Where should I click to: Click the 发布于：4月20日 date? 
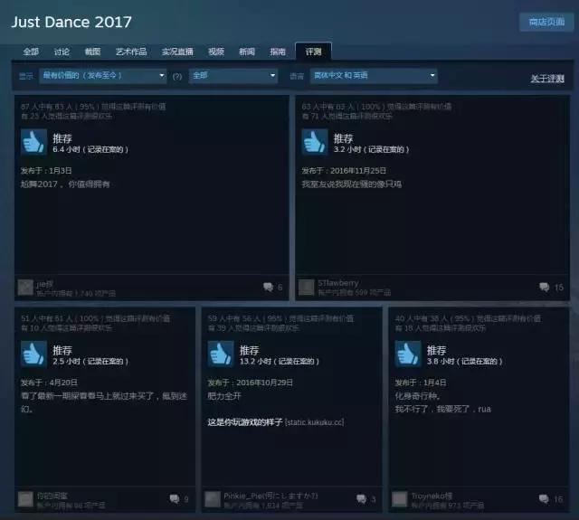49,383
